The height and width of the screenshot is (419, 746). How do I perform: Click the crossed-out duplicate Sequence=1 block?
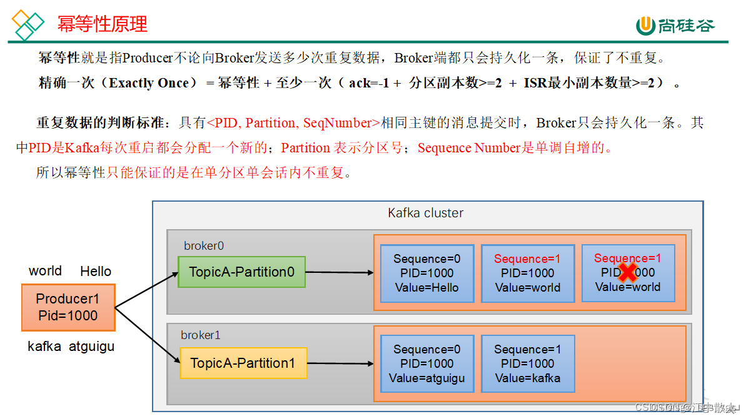pyautogui.click(x=628, y=273)
